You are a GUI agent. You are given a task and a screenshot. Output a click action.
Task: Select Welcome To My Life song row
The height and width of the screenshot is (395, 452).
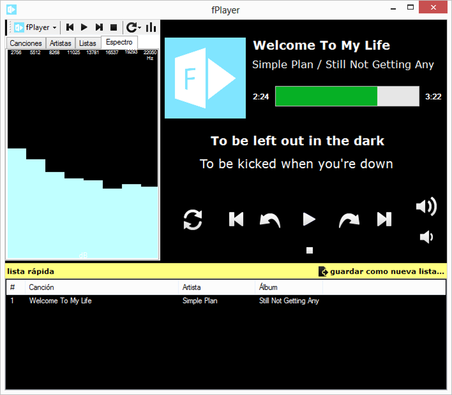(x=226, y=301)
